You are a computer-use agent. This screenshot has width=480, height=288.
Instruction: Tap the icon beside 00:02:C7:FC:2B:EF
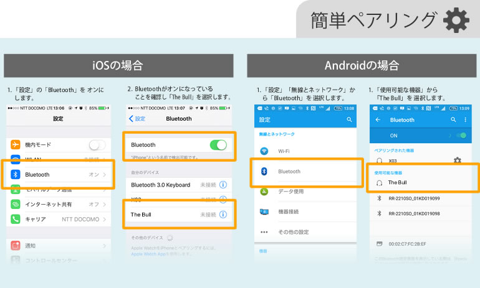click(x=379, y=244)
